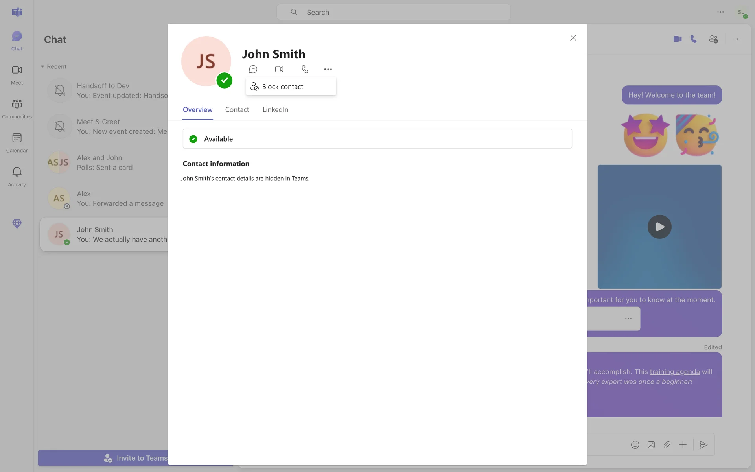Start chat with John Smith from profile card
Viewport: 755px width, 472px height.
(253, 69)
